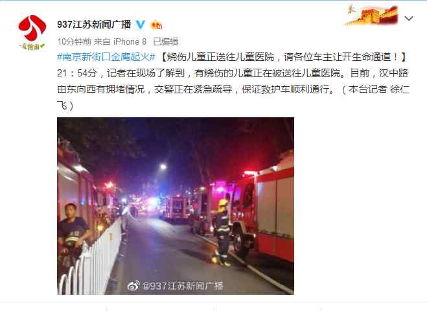Click the 已编辑 edited label

pos(166,41)
